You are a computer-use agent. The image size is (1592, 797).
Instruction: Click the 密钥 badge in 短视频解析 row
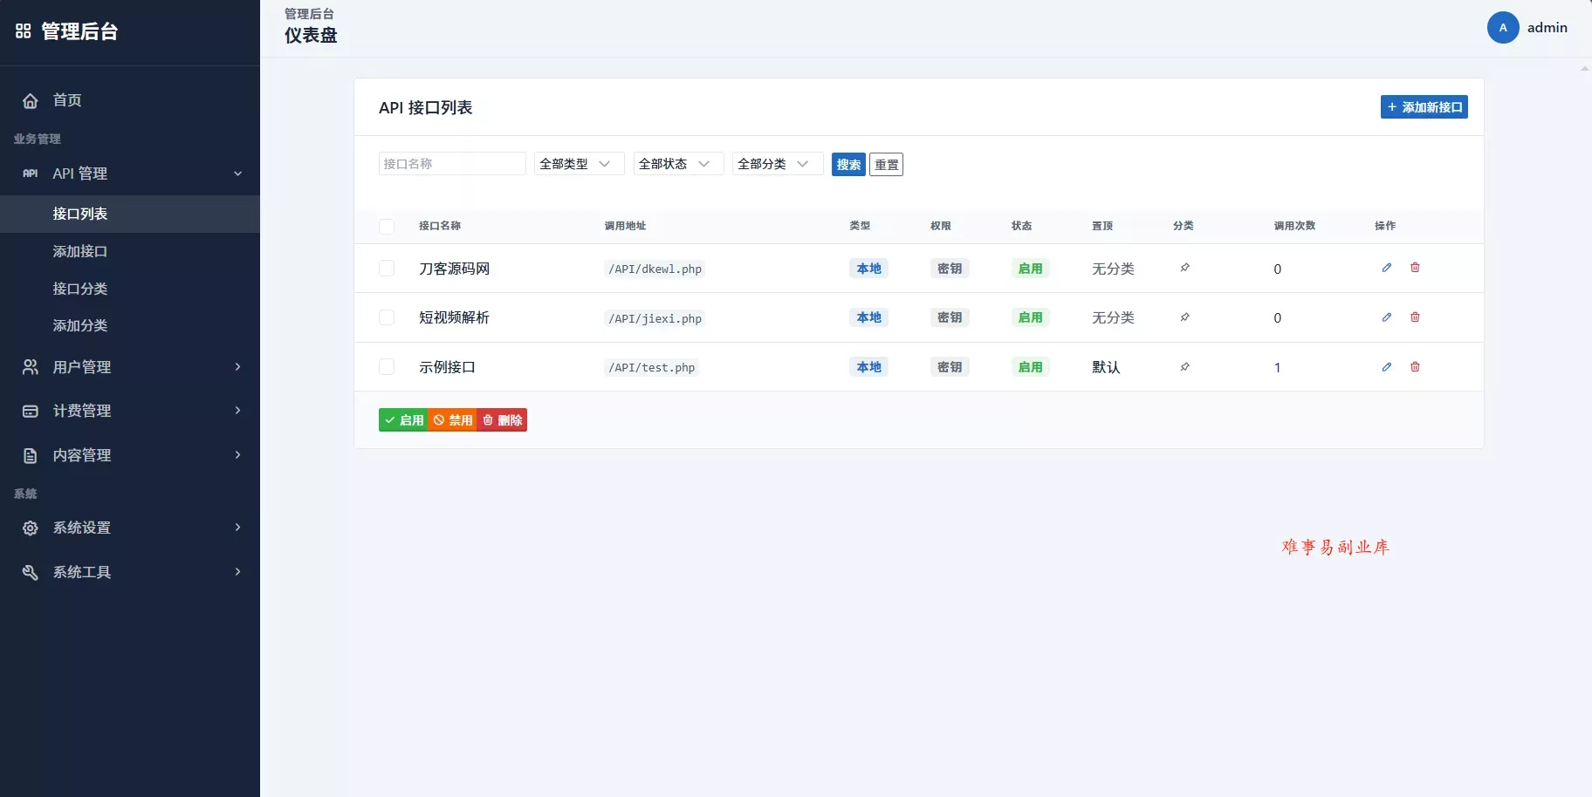point(950,317)
